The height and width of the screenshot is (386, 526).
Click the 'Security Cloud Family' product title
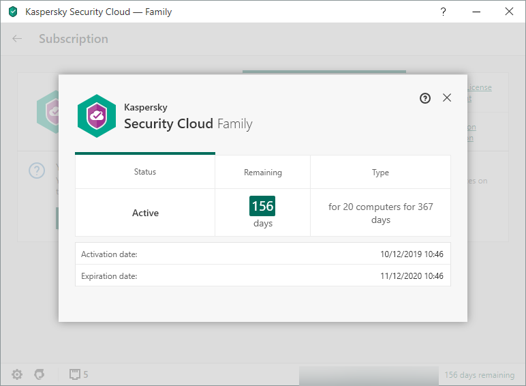tap(188, 123)
